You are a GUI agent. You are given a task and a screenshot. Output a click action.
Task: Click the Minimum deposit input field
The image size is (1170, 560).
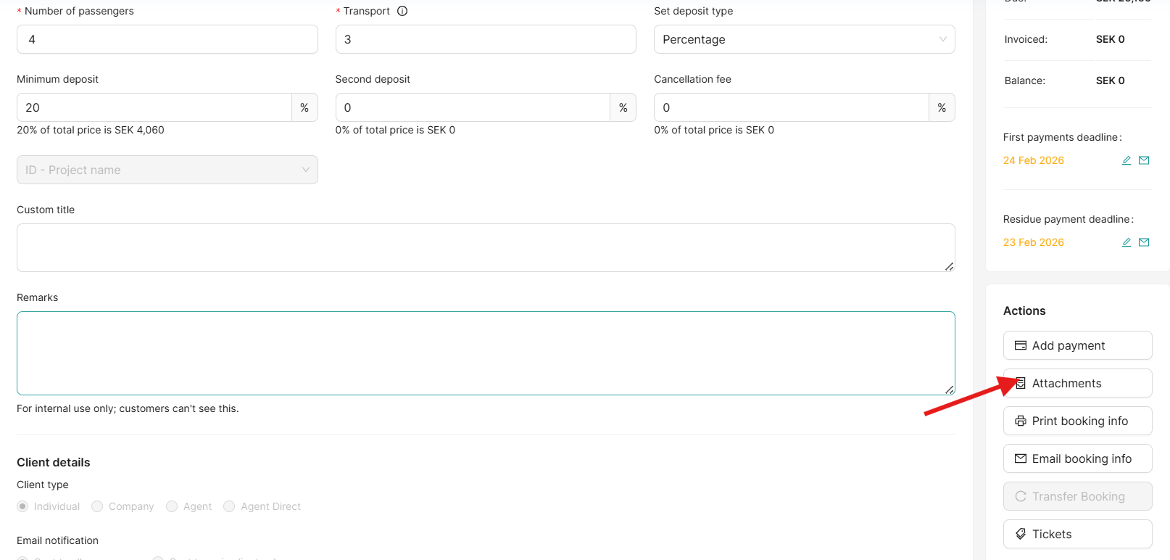[154, 107]
